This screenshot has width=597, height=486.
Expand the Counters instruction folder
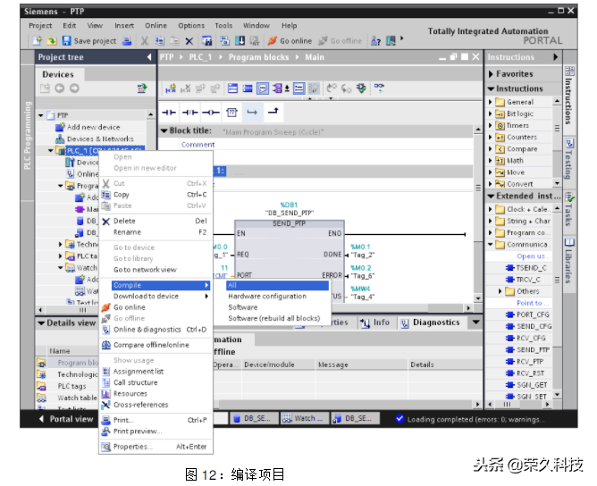491,138
